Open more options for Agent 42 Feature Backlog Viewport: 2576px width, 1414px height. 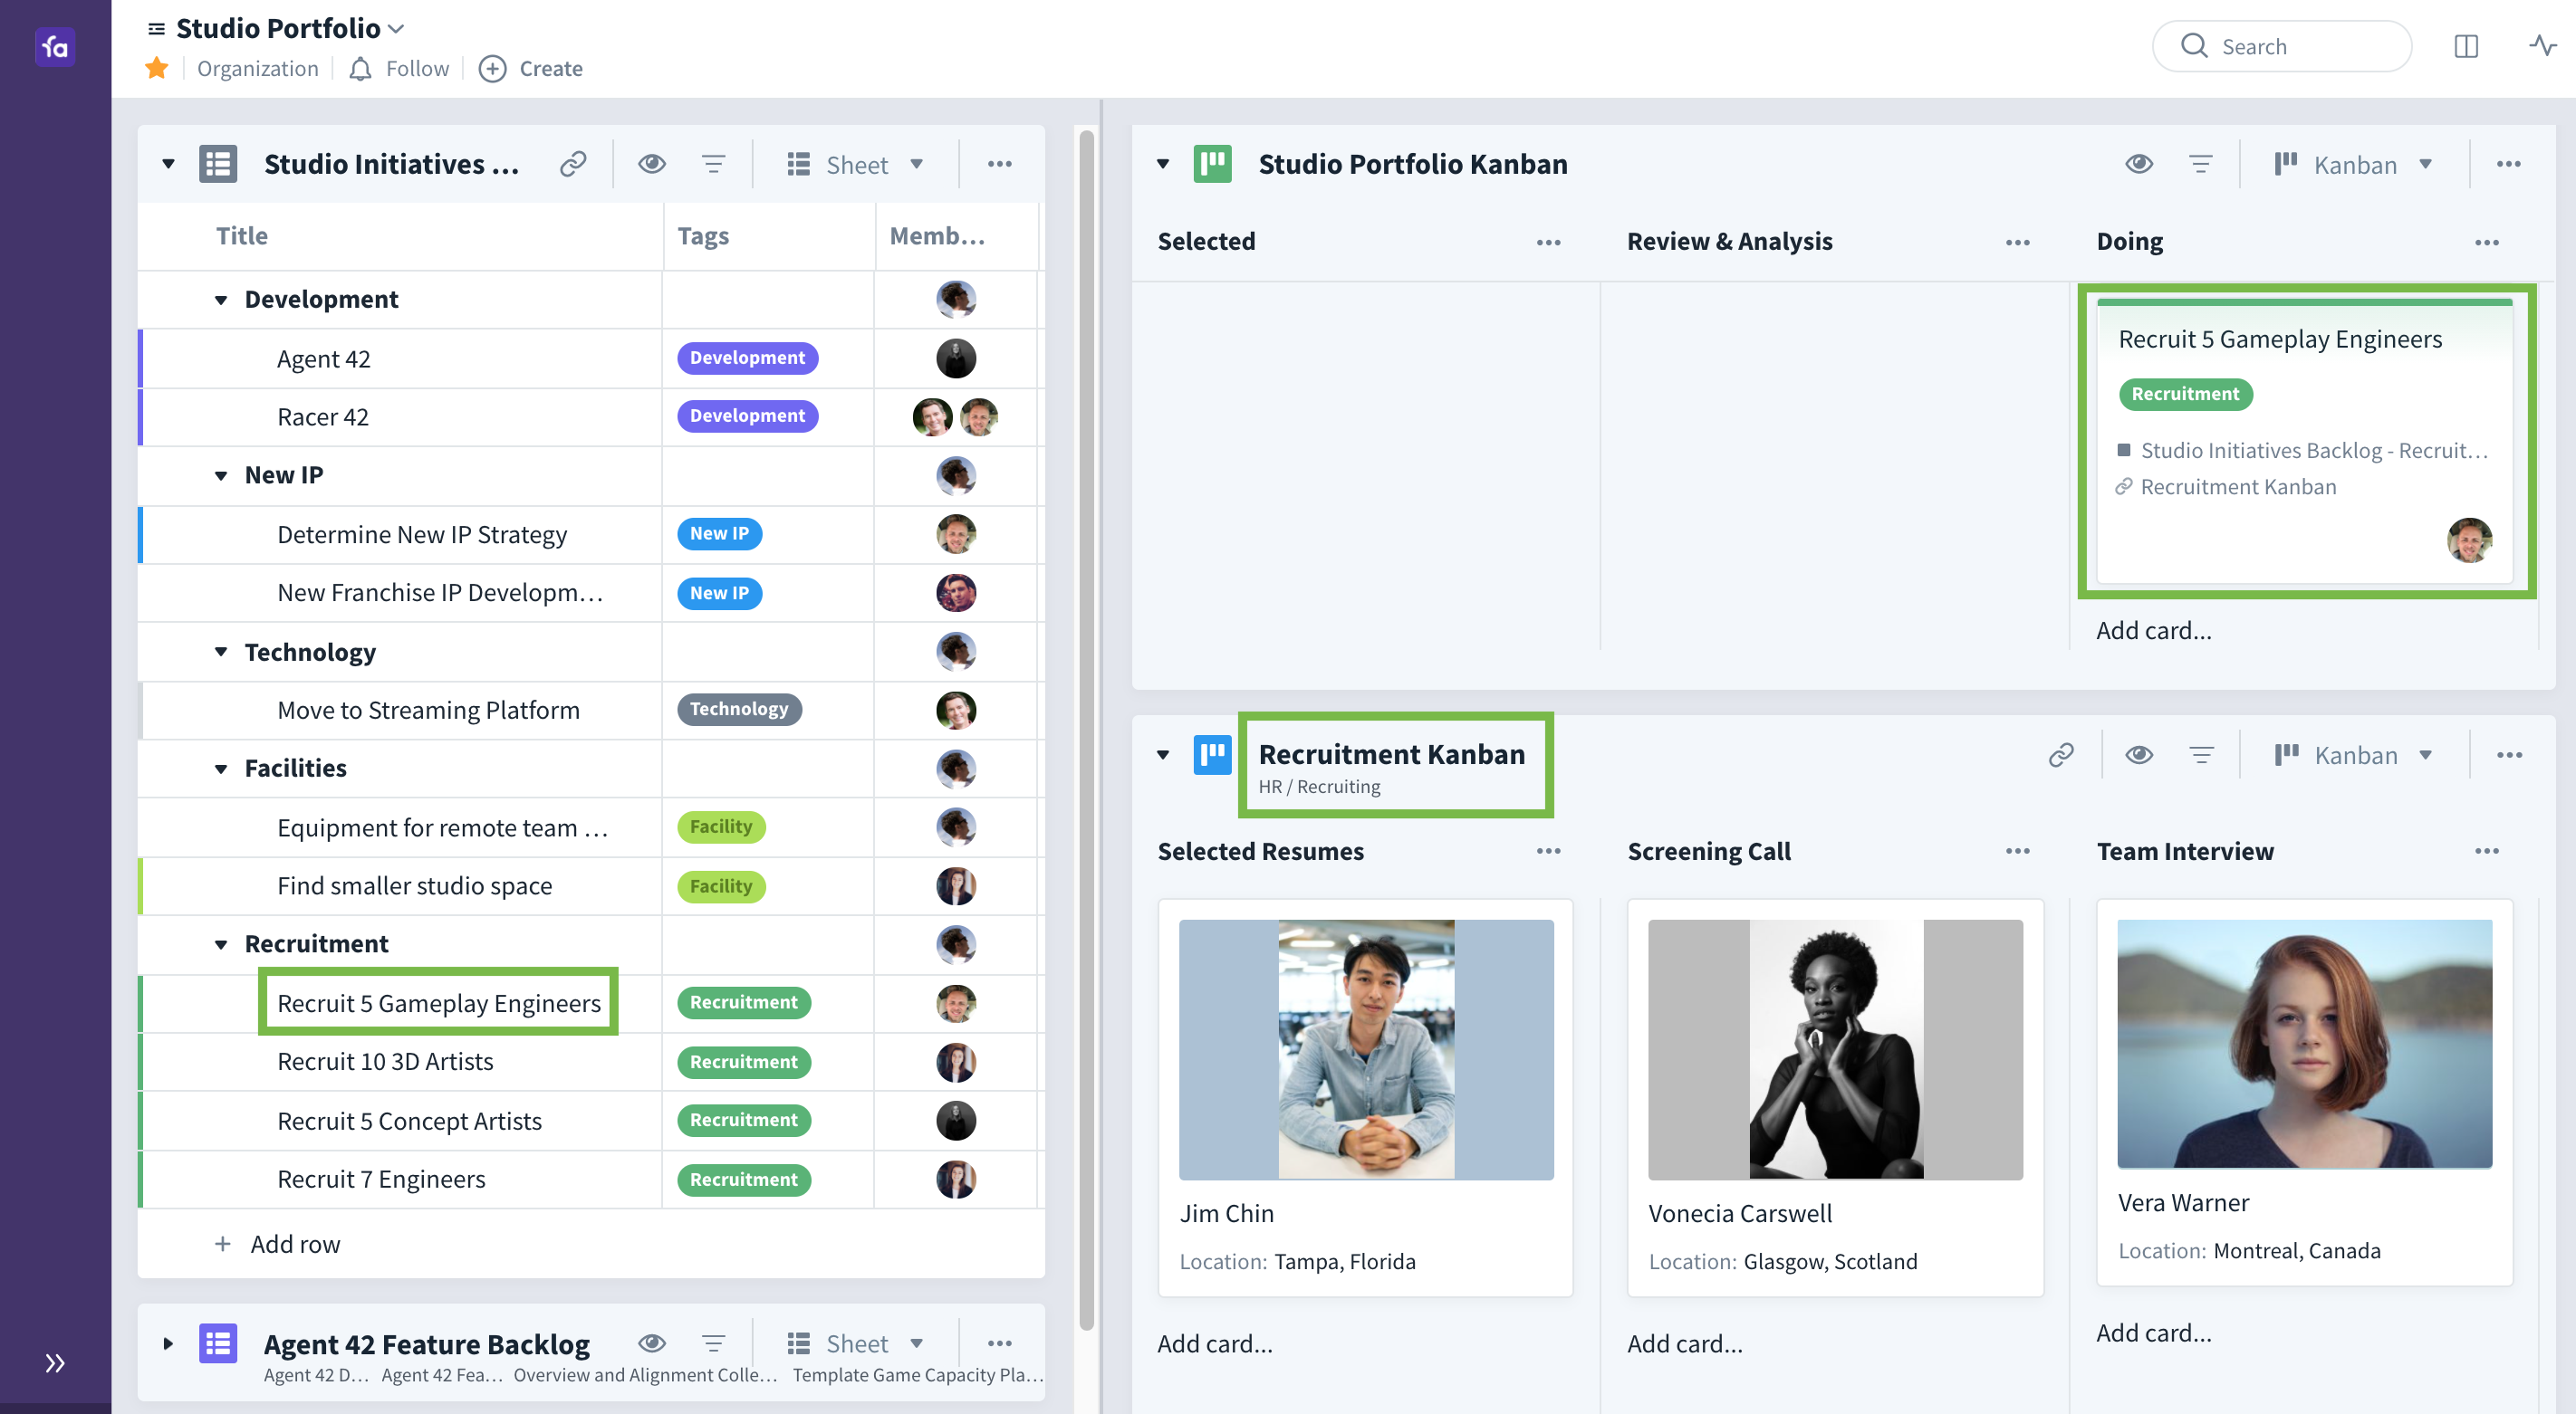pos(999,1343)
